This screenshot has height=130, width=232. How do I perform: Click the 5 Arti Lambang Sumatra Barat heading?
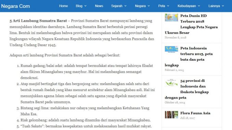coord(38,21)
